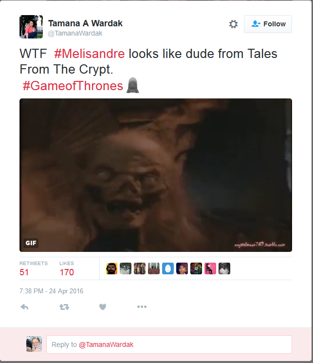Open the black-and-white last liker avatar
The width and height of the screenshot is (313, 363).
[x=224, y=268]
